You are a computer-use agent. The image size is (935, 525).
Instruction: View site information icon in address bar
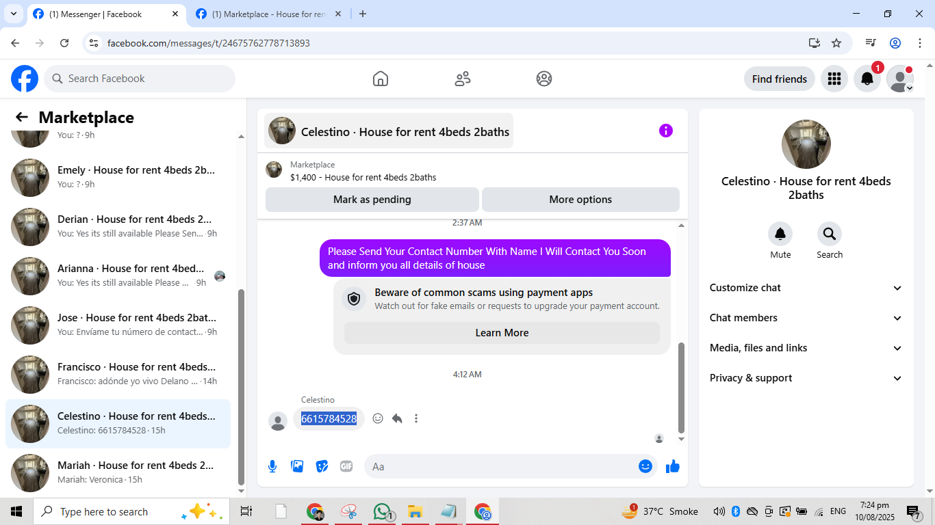tap(94, 43)
